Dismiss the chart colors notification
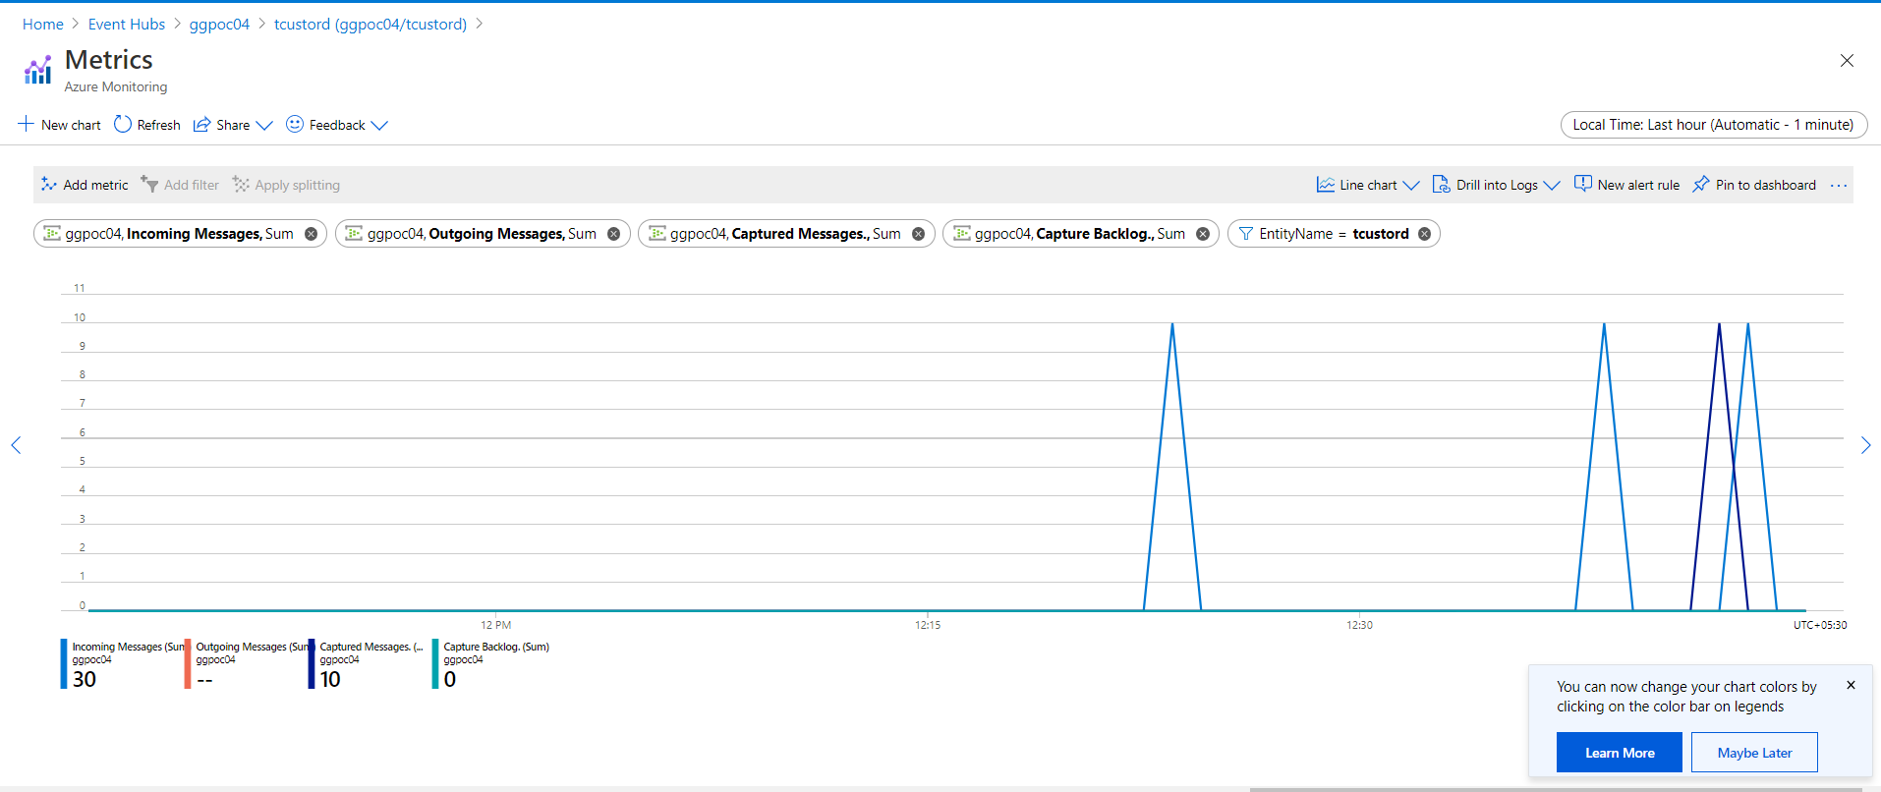This screenshot has height=792, width=1881. (1851, 685)
